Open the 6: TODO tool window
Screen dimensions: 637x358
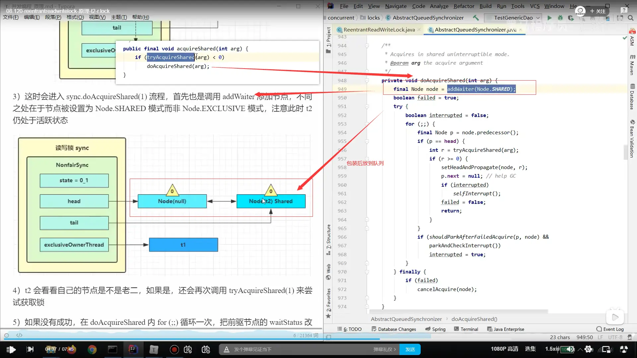pyautogui.click(x=349, y=329)
